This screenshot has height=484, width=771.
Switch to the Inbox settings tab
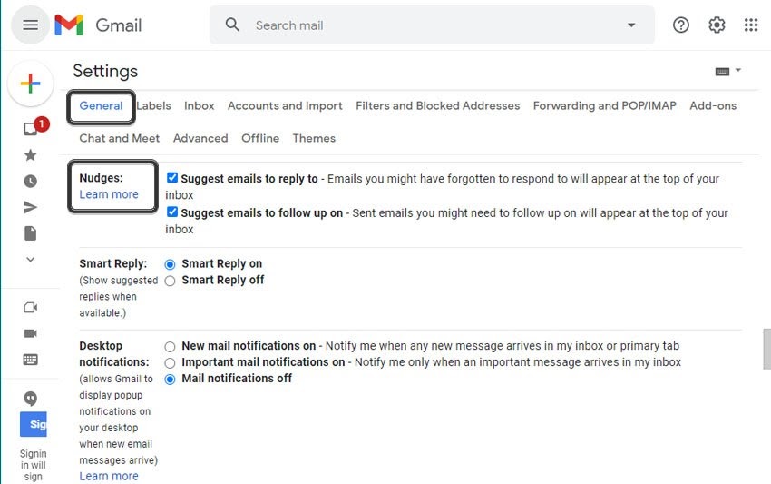click(x=200, y=106)
